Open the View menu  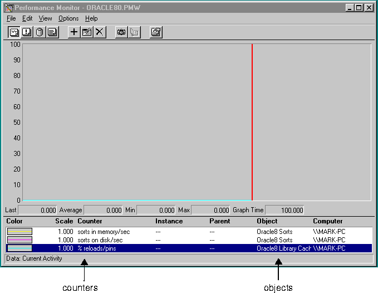tap(45, 18)
